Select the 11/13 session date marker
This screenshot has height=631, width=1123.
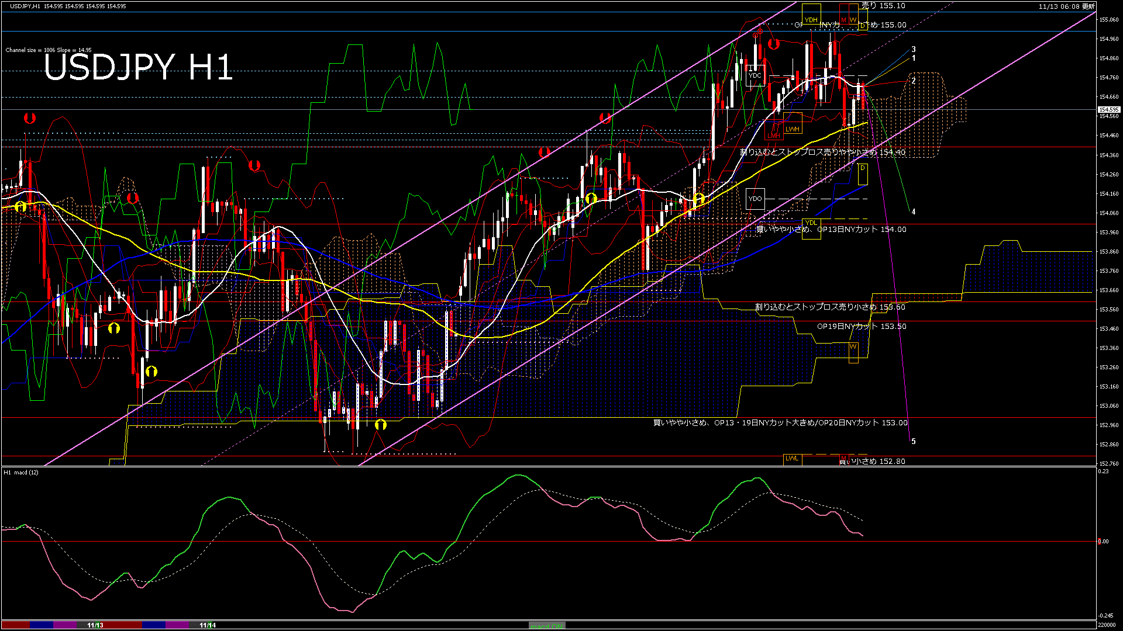click(95, 625)
